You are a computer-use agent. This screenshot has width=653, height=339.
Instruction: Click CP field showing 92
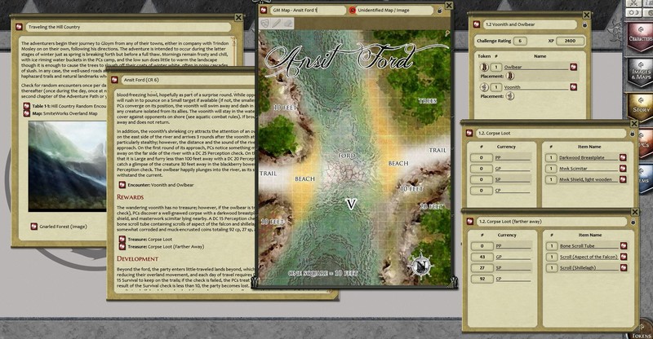(x=482, y=279)
